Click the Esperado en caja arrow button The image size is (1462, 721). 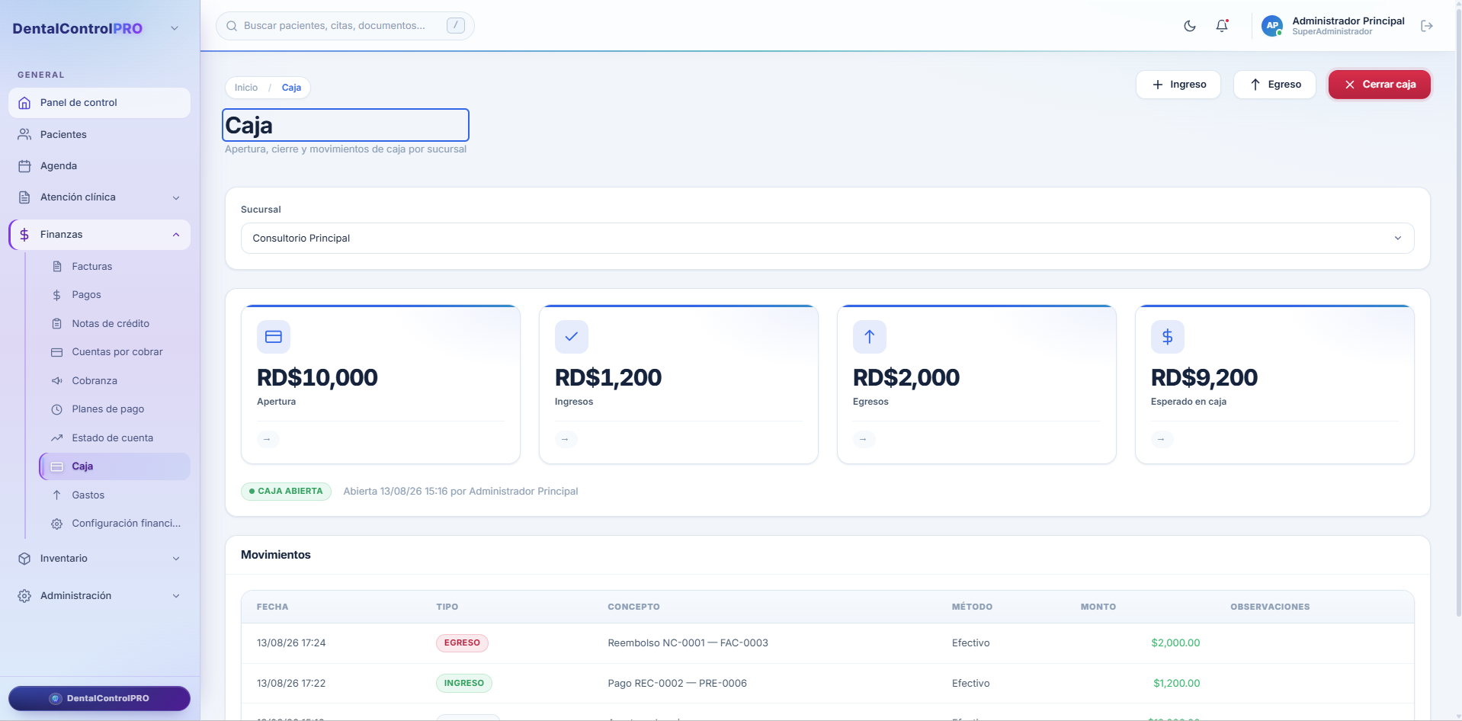tap(1162, 439)
